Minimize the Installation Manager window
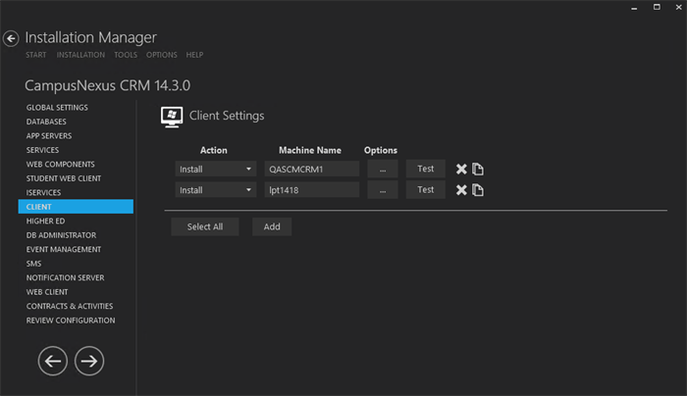Viewport: 687px width, 396px height. (x=634, y=8)
